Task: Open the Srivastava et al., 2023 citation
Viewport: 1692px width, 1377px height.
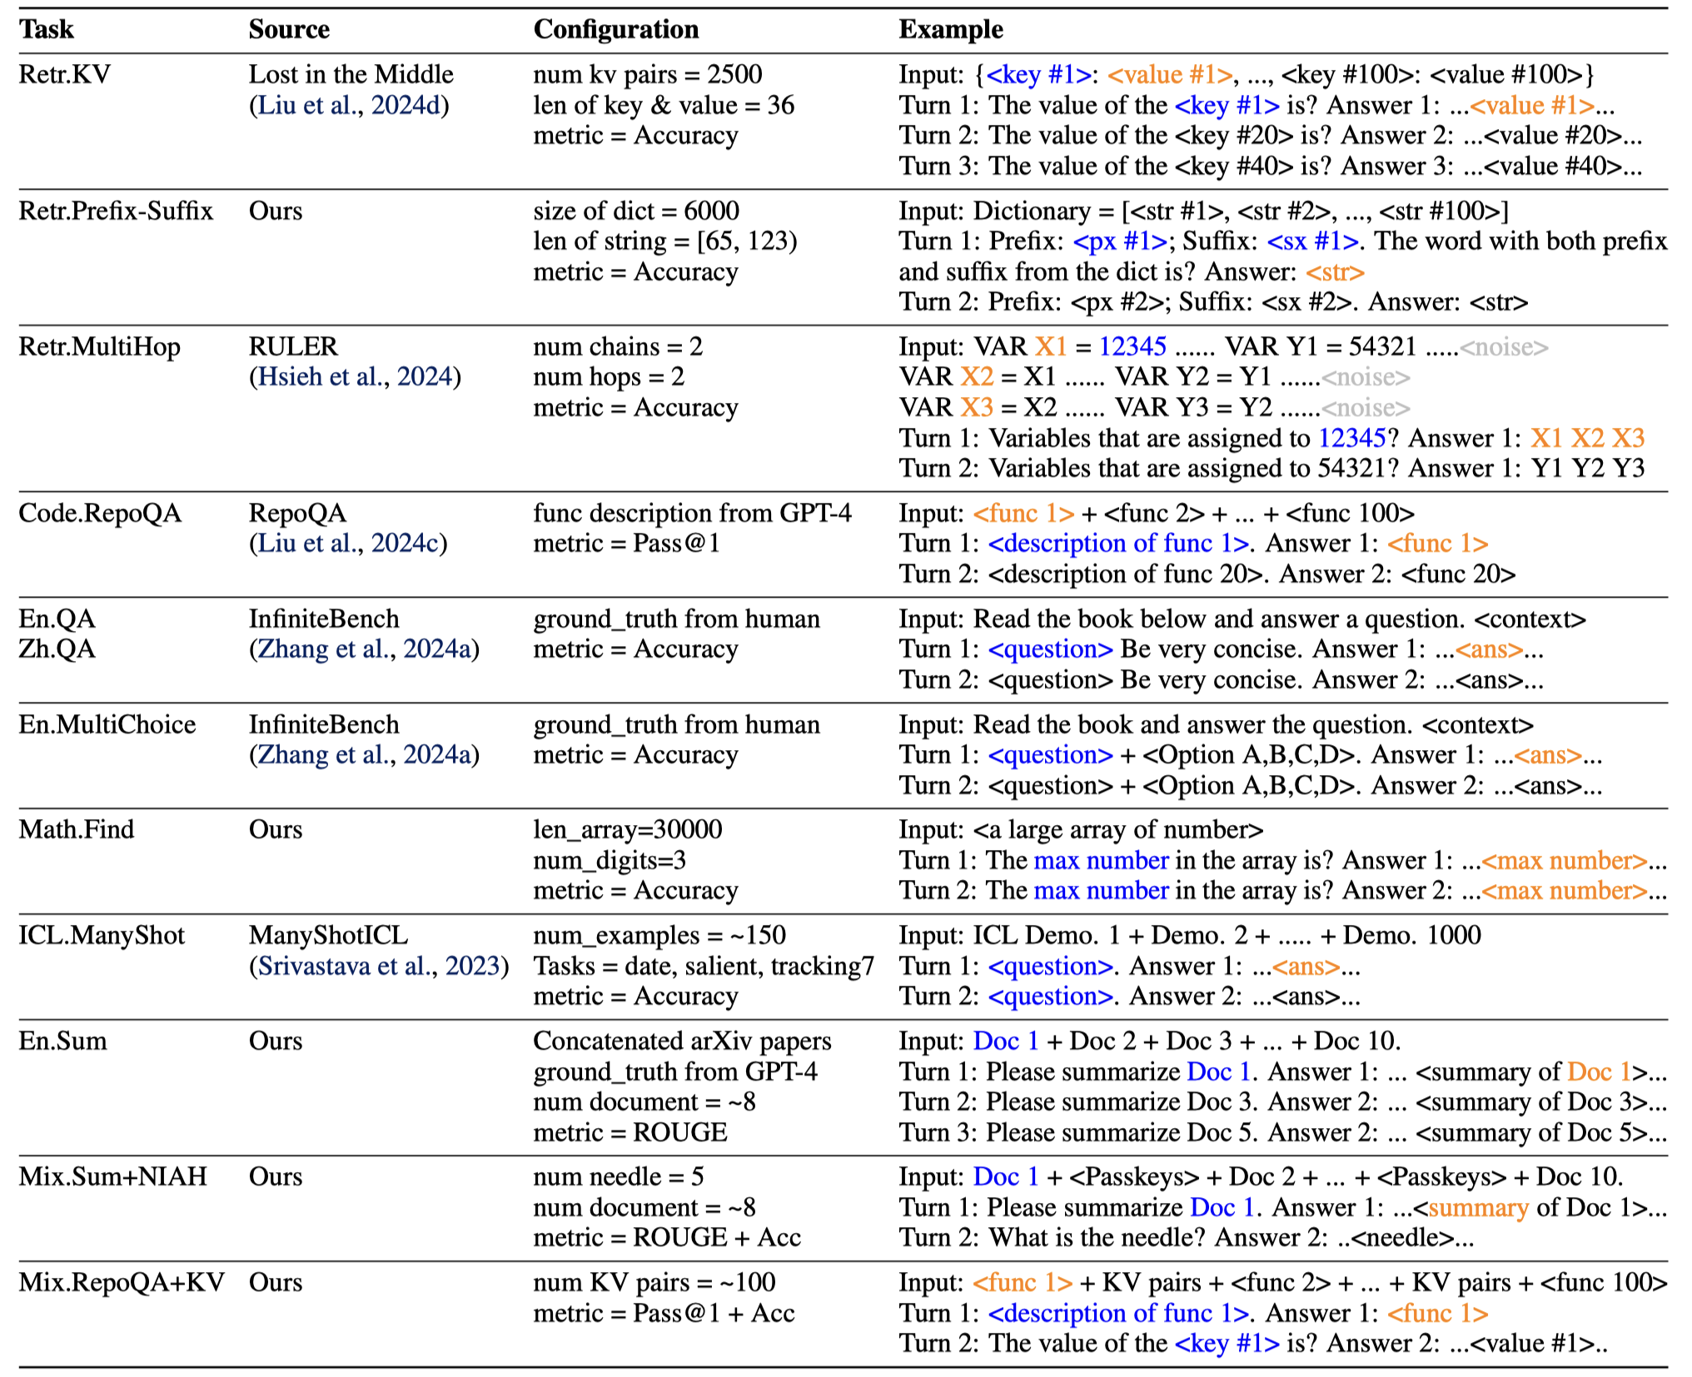Action: coord(379,967)
